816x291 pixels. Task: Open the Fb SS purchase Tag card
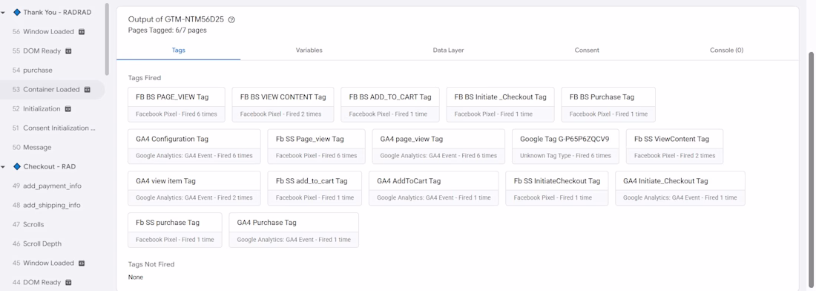[175, 230]
